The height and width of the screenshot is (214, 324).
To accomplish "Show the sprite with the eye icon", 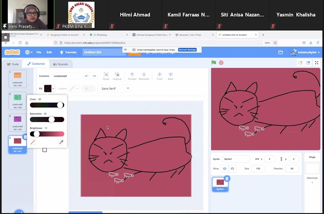I will coord(225,168).
